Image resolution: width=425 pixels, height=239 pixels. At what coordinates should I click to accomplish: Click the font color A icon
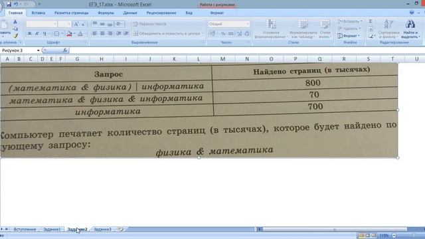(80, 34)
